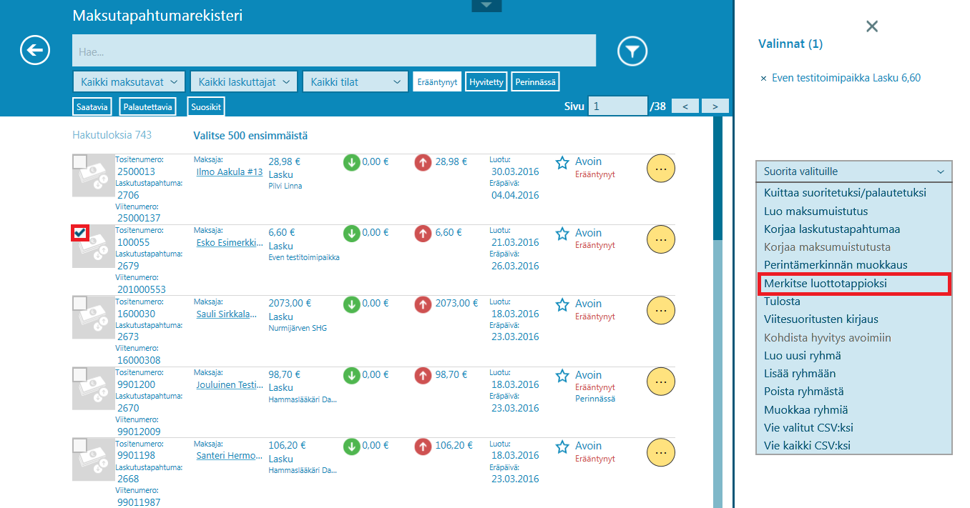Favorite the 98,70 € Jouluinen invoice
The width and height of the screenshot is (970, 508).
pyautogui.click(x=562, y=376)
